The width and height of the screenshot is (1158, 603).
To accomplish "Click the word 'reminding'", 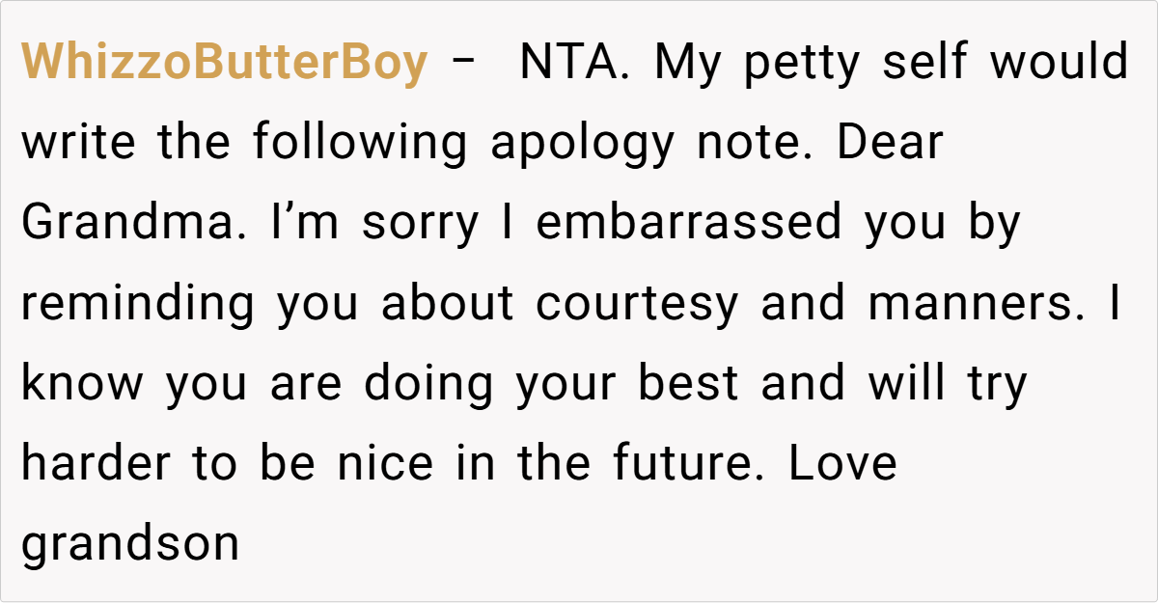I will pos(138,304).
